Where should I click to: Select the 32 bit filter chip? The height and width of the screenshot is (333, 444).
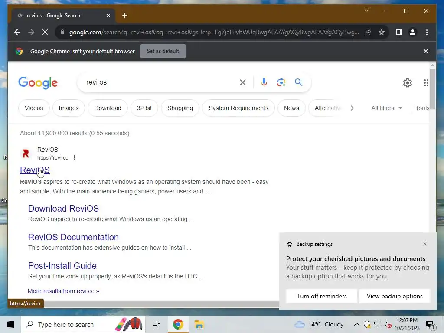(144, 108)
